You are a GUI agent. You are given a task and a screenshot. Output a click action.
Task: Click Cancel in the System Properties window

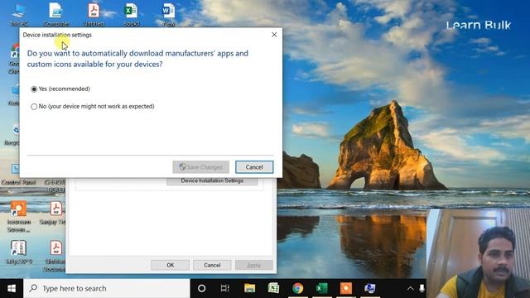tap(212, 265)
